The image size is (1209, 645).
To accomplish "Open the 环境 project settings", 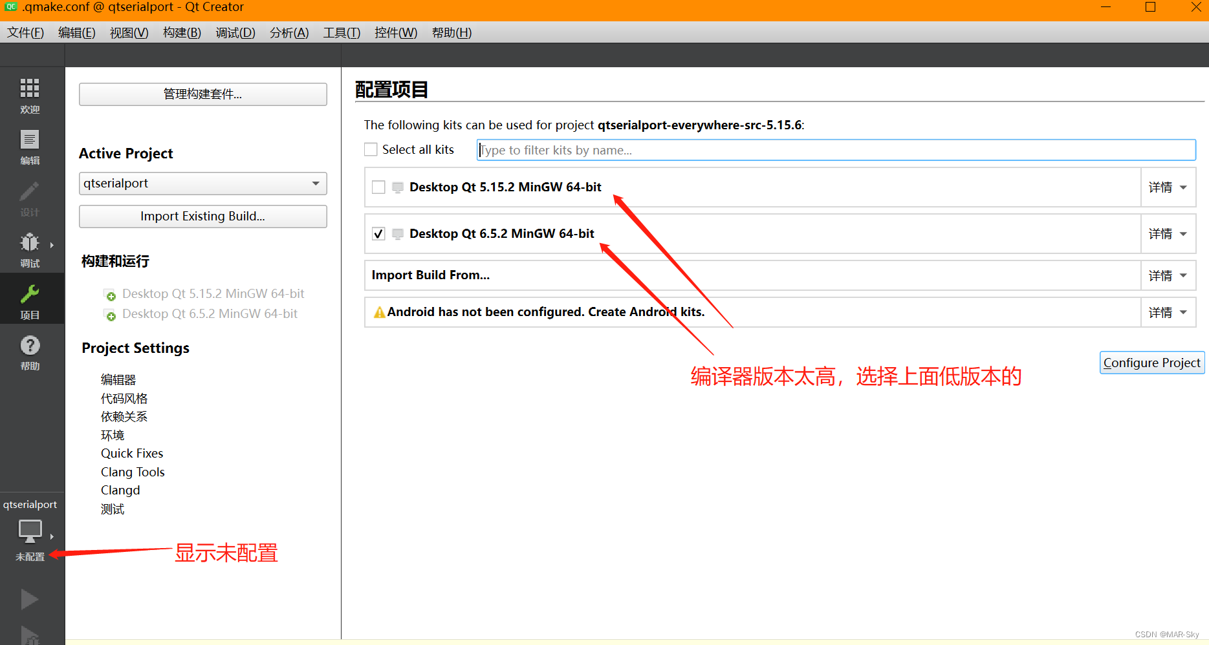I will point(113,435).
